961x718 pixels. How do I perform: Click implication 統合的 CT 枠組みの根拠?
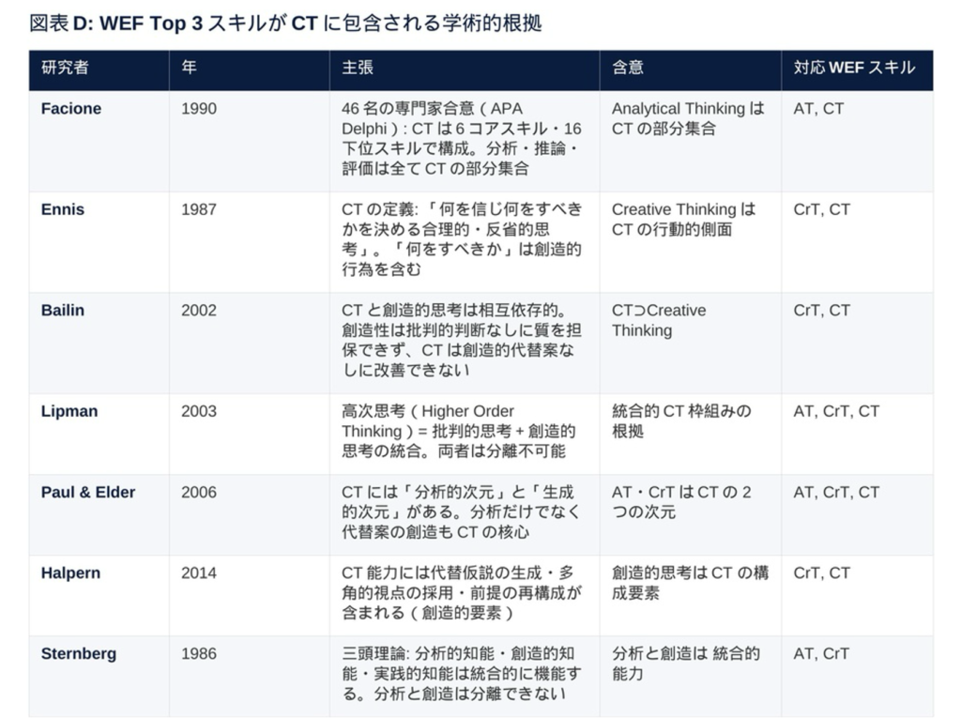pyautogui.click(x=681, y=421)
